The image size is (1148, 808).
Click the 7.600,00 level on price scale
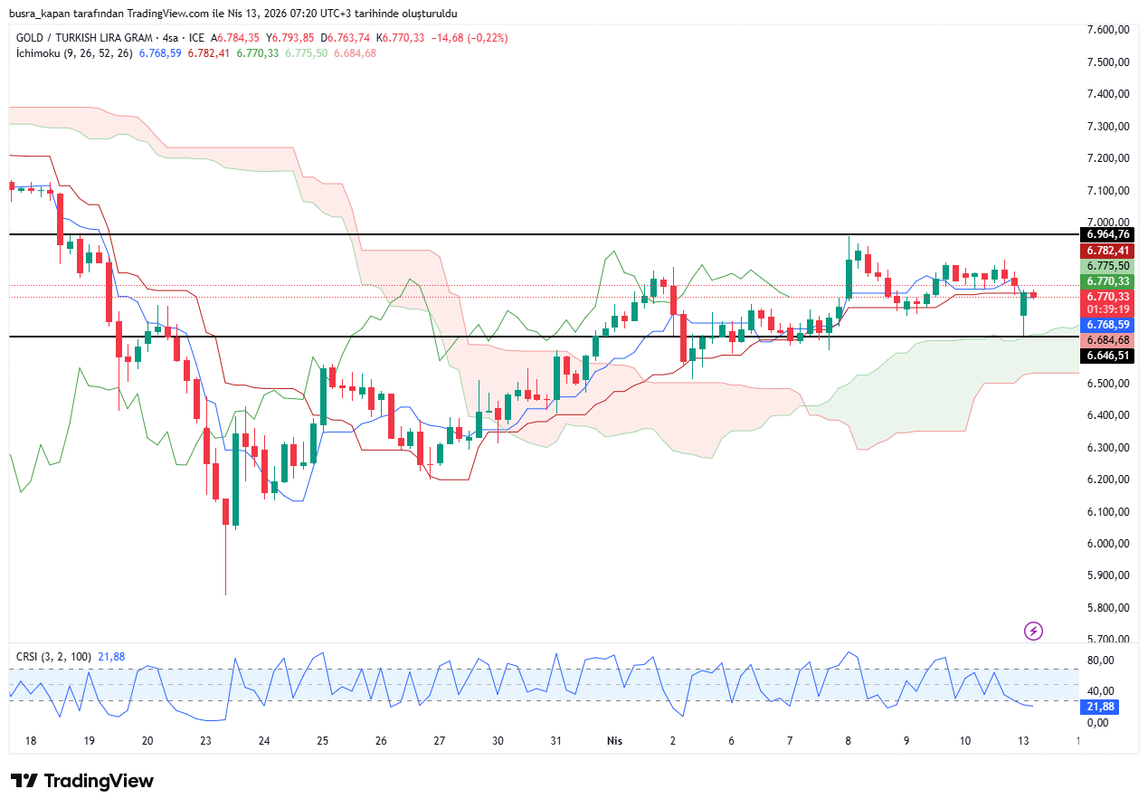click(x=1107, y=29)
